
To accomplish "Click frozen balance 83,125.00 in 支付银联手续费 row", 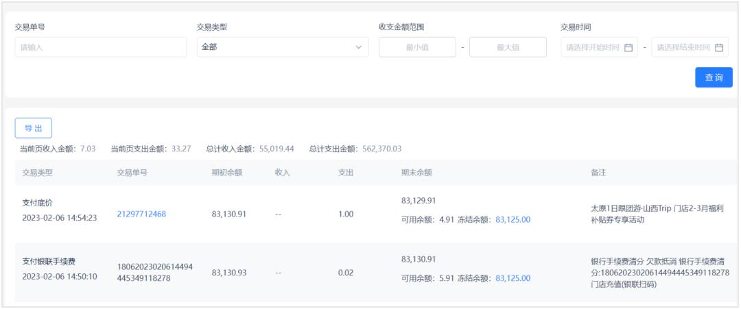I will pos(513,278).
